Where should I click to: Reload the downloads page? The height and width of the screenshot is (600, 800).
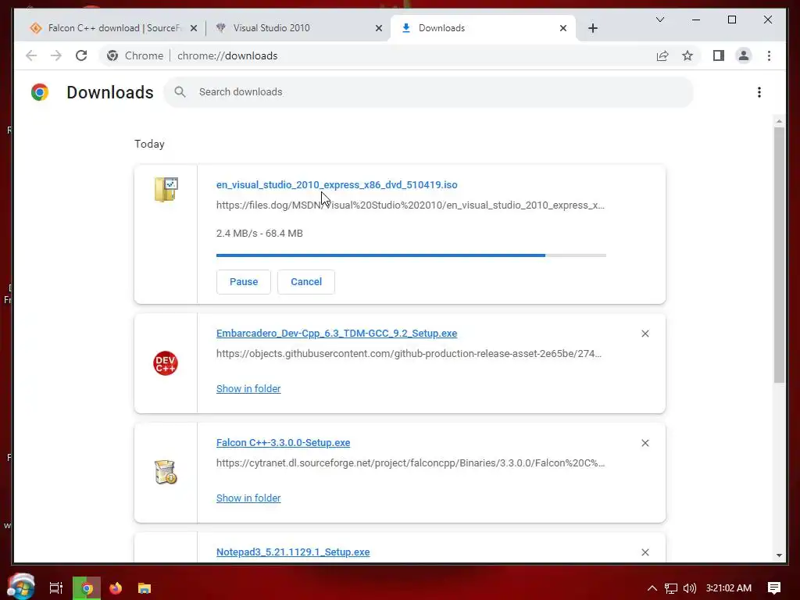[x=81, y=55]
